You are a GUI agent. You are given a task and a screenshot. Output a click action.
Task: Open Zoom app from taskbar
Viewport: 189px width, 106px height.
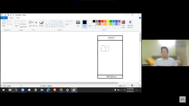point(23,90)
